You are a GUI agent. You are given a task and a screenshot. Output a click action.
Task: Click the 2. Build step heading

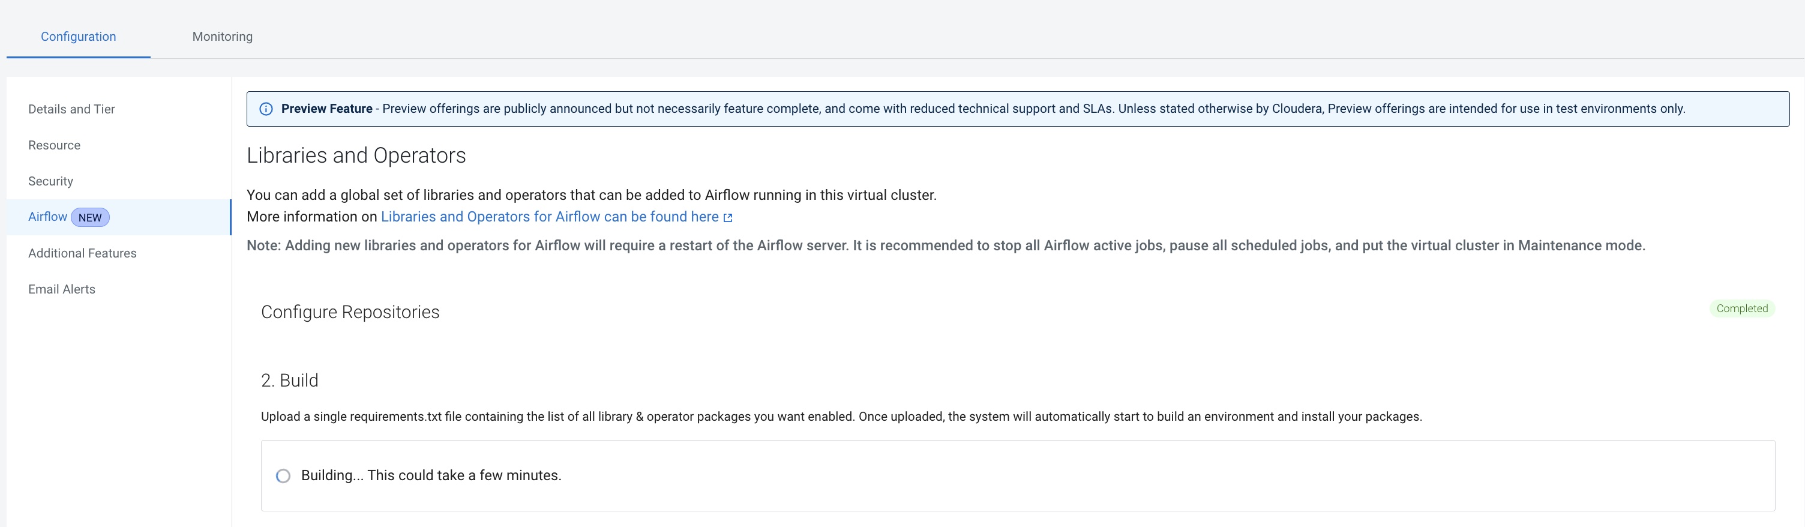coord(289,380)
